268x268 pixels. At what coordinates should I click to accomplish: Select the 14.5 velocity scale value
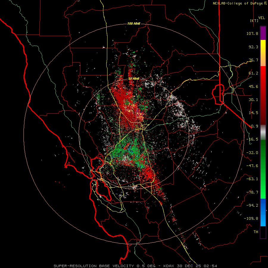pos(253,113)
